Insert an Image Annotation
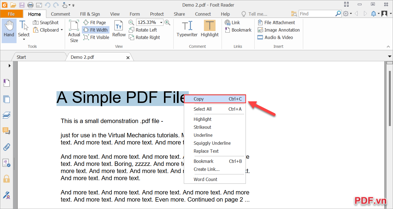The width and height of the screenshot is (393, 209). 279,30
